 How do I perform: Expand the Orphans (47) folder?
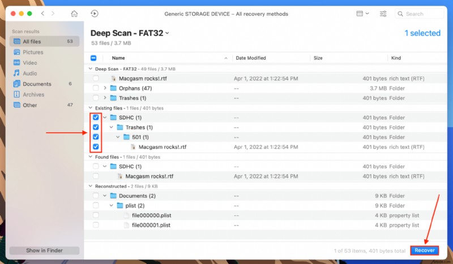pyautogui.click(x=105, y=88)
